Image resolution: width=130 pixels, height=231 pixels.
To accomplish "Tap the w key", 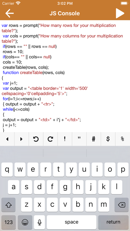I will 20,169.
